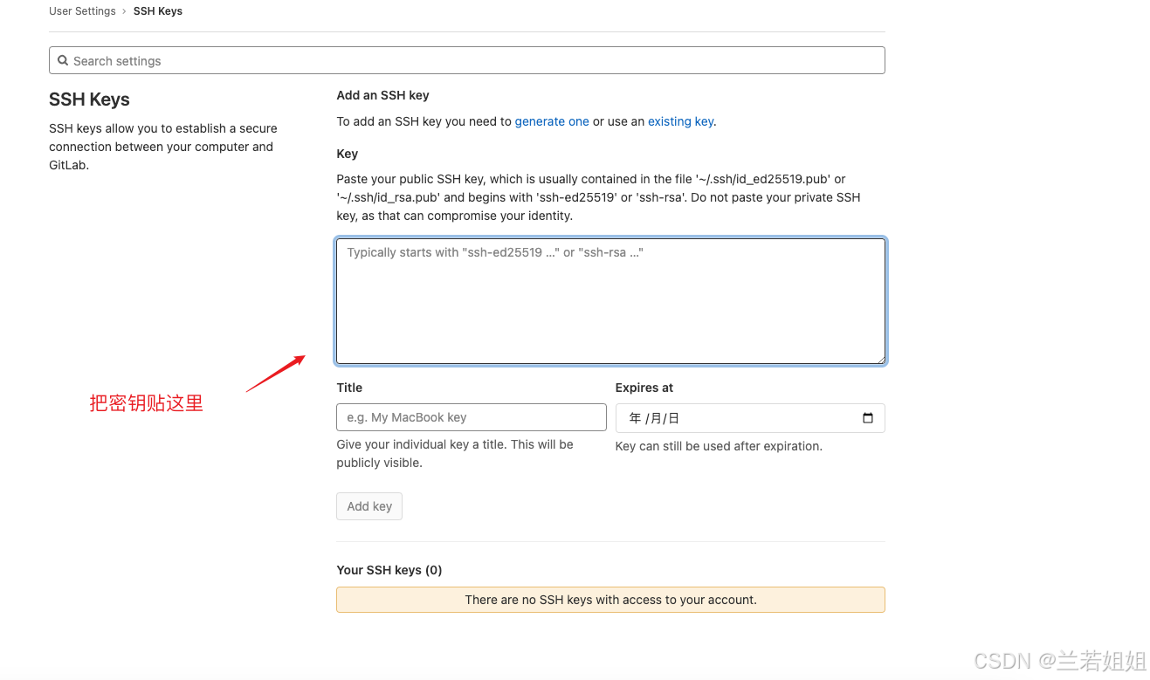Click the Add key button
Viewport: 1150px width, 680px height.
pyautogui.click(x=368, y=506)
